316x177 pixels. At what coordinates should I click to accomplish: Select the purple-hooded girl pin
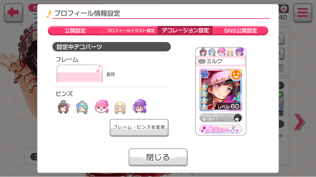(x=139, y=106)
